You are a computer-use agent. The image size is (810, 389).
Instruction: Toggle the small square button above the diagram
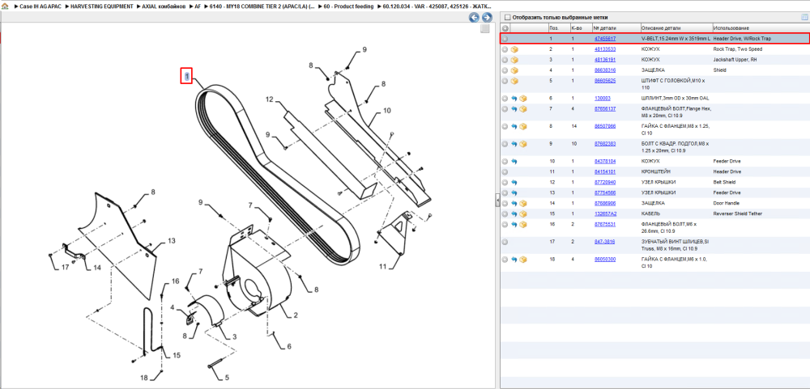[x=484, y=29]
